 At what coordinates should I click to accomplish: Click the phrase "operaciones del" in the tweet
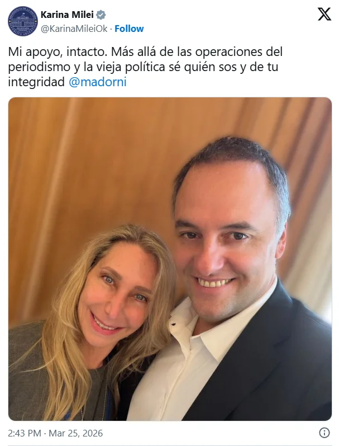coord(239,52)
